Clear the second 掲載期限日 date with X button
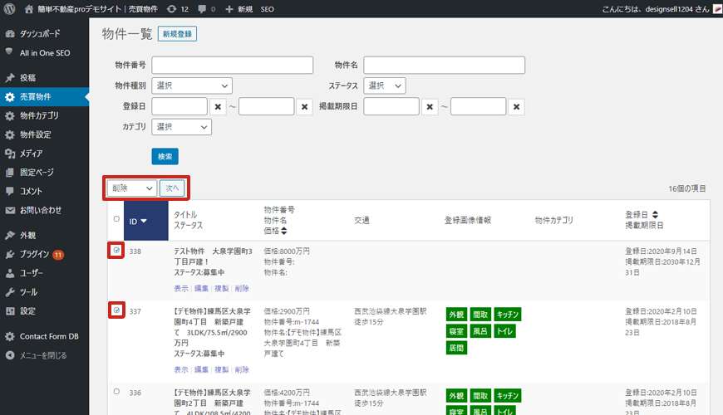This screenshot has width=723, height=415. 516,106
